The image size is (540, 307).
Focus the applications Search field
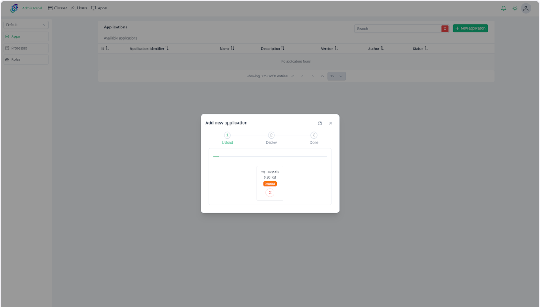(398, 29)
